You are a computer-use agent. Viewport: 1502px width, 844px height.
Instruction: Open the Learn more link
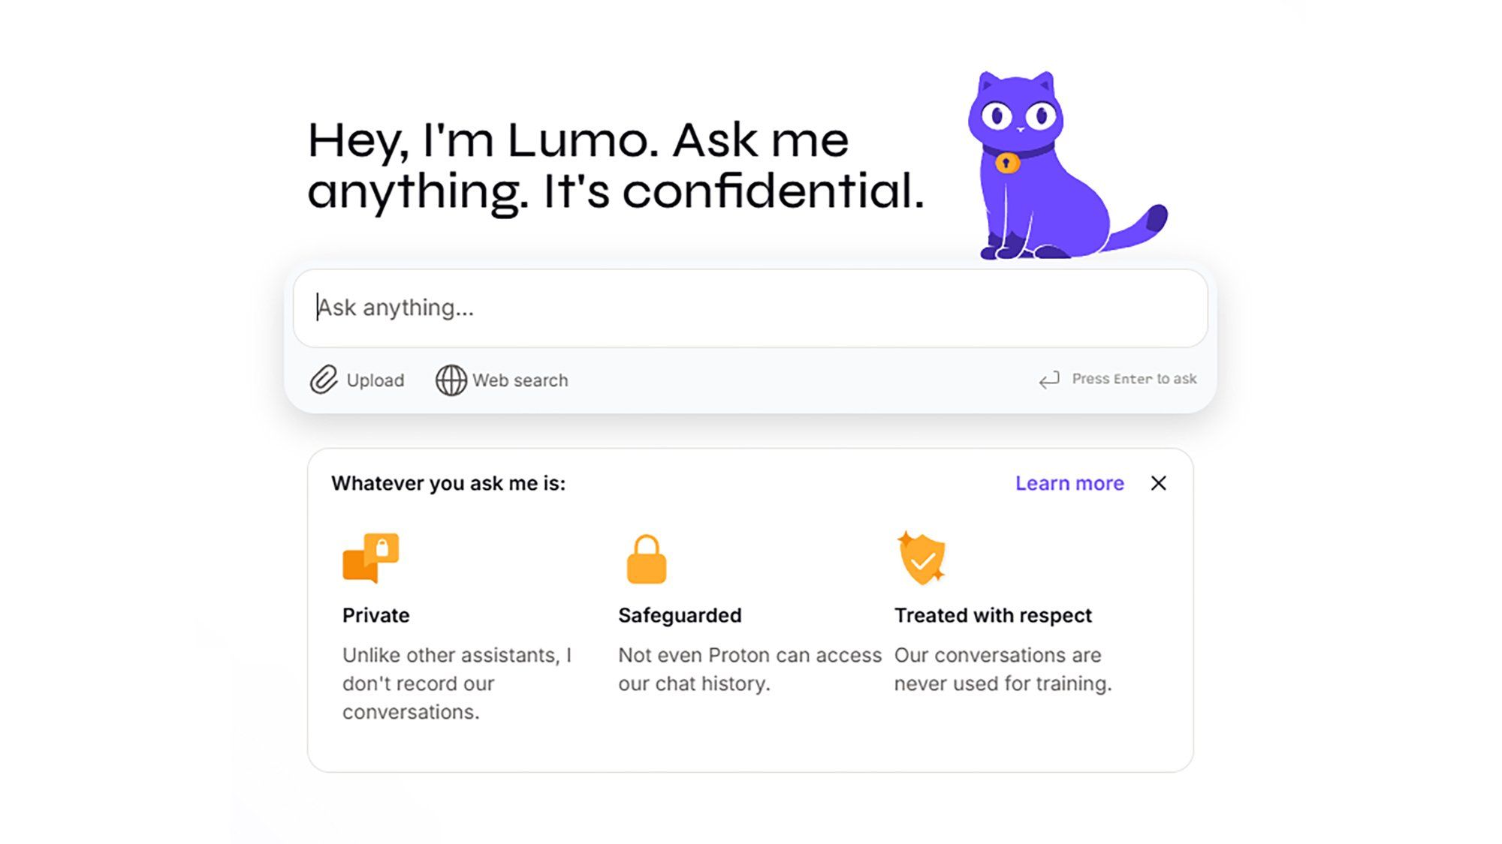point(1069,483)
